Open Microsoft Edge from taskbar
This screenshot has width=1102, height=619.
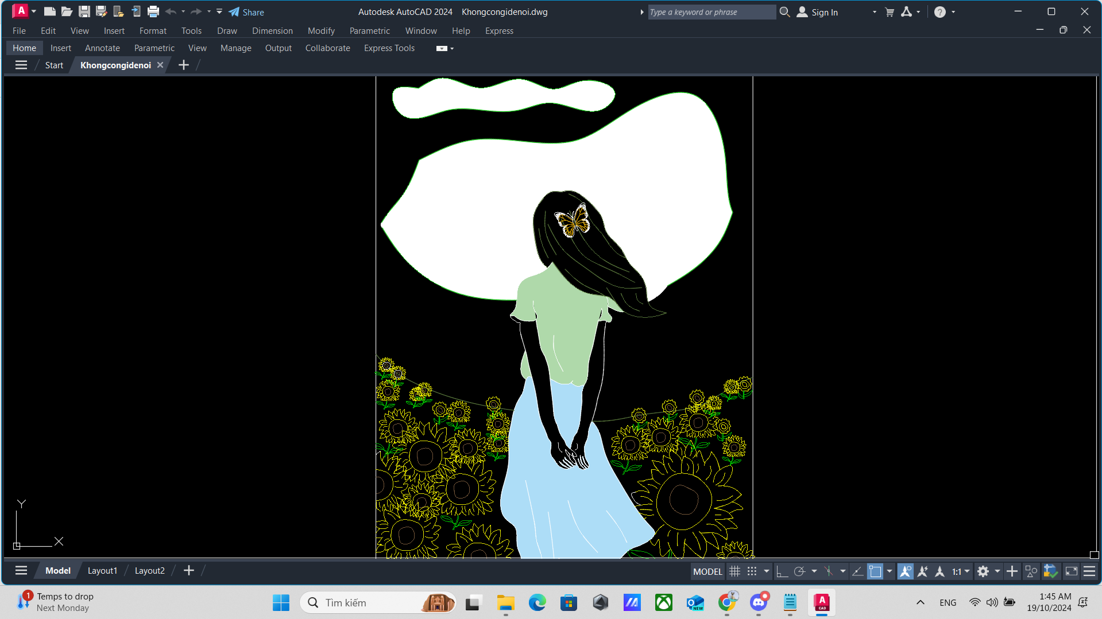click(537, 602)
